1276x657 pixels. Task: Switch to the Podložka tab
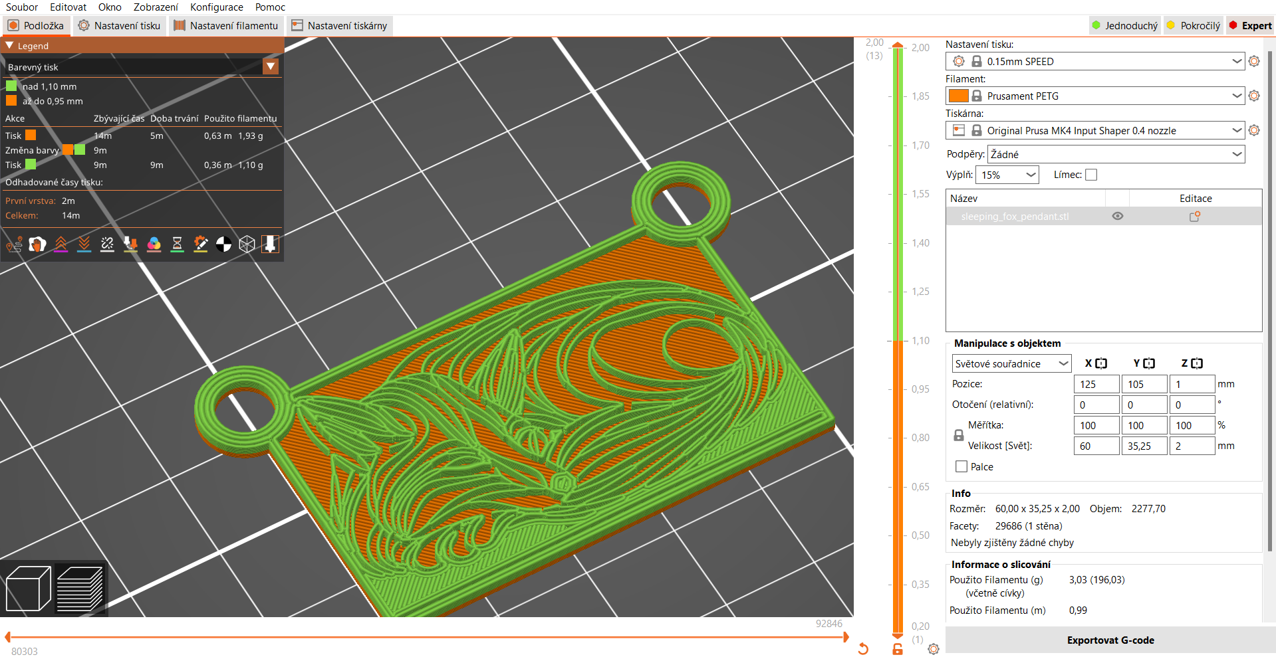pos(36,25)
